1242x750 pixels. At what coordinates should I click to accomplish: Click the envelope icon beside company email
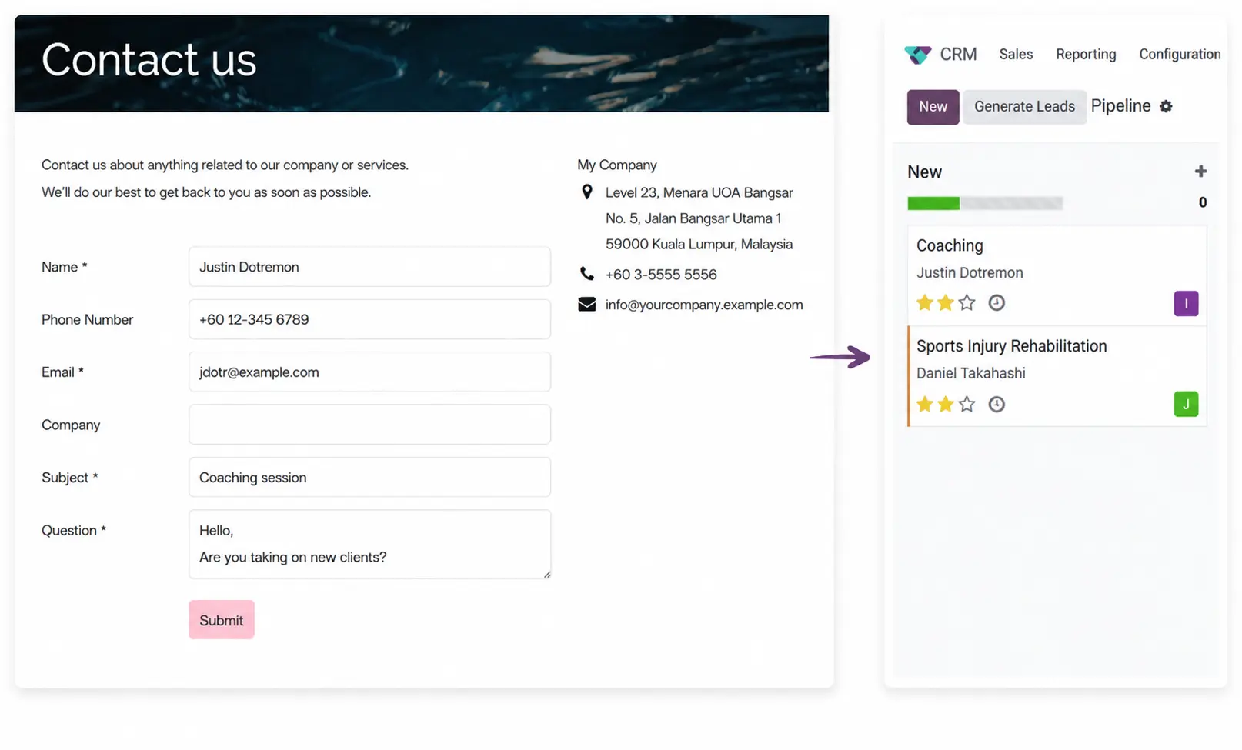coord(587,305)
